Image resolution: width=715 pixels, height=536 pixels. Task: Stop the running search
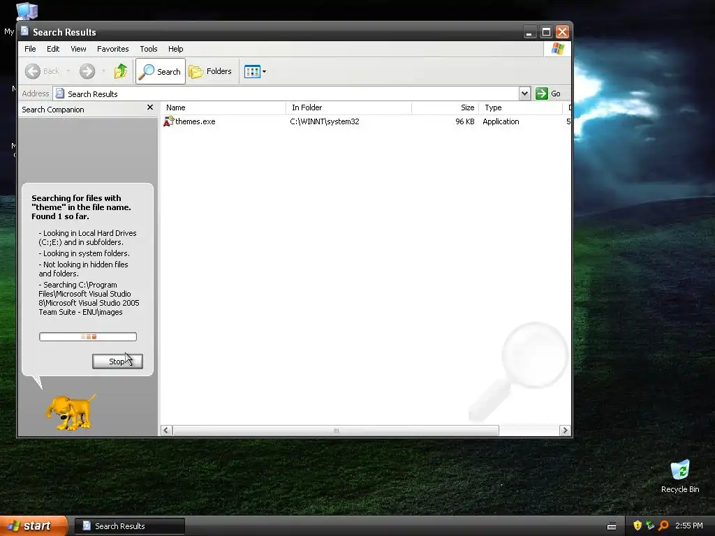pos(117,362)
